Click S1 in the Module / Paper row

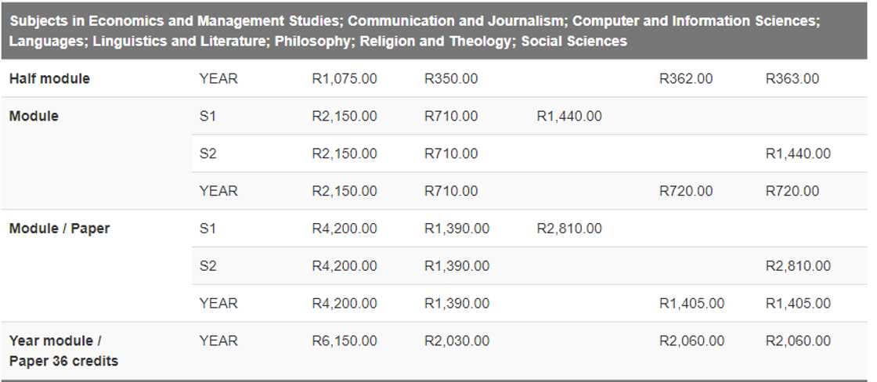click(x=208, y=229)
